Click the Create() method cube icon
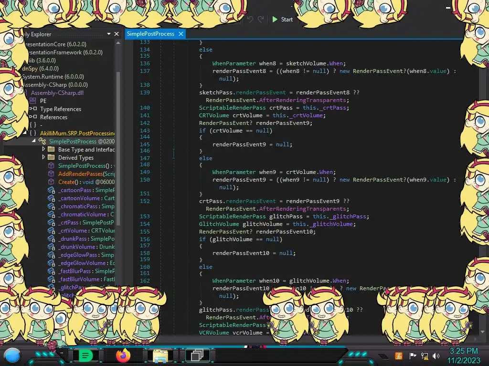The height and width of the screenshot is (366, 489). click(x=51, y=182)
